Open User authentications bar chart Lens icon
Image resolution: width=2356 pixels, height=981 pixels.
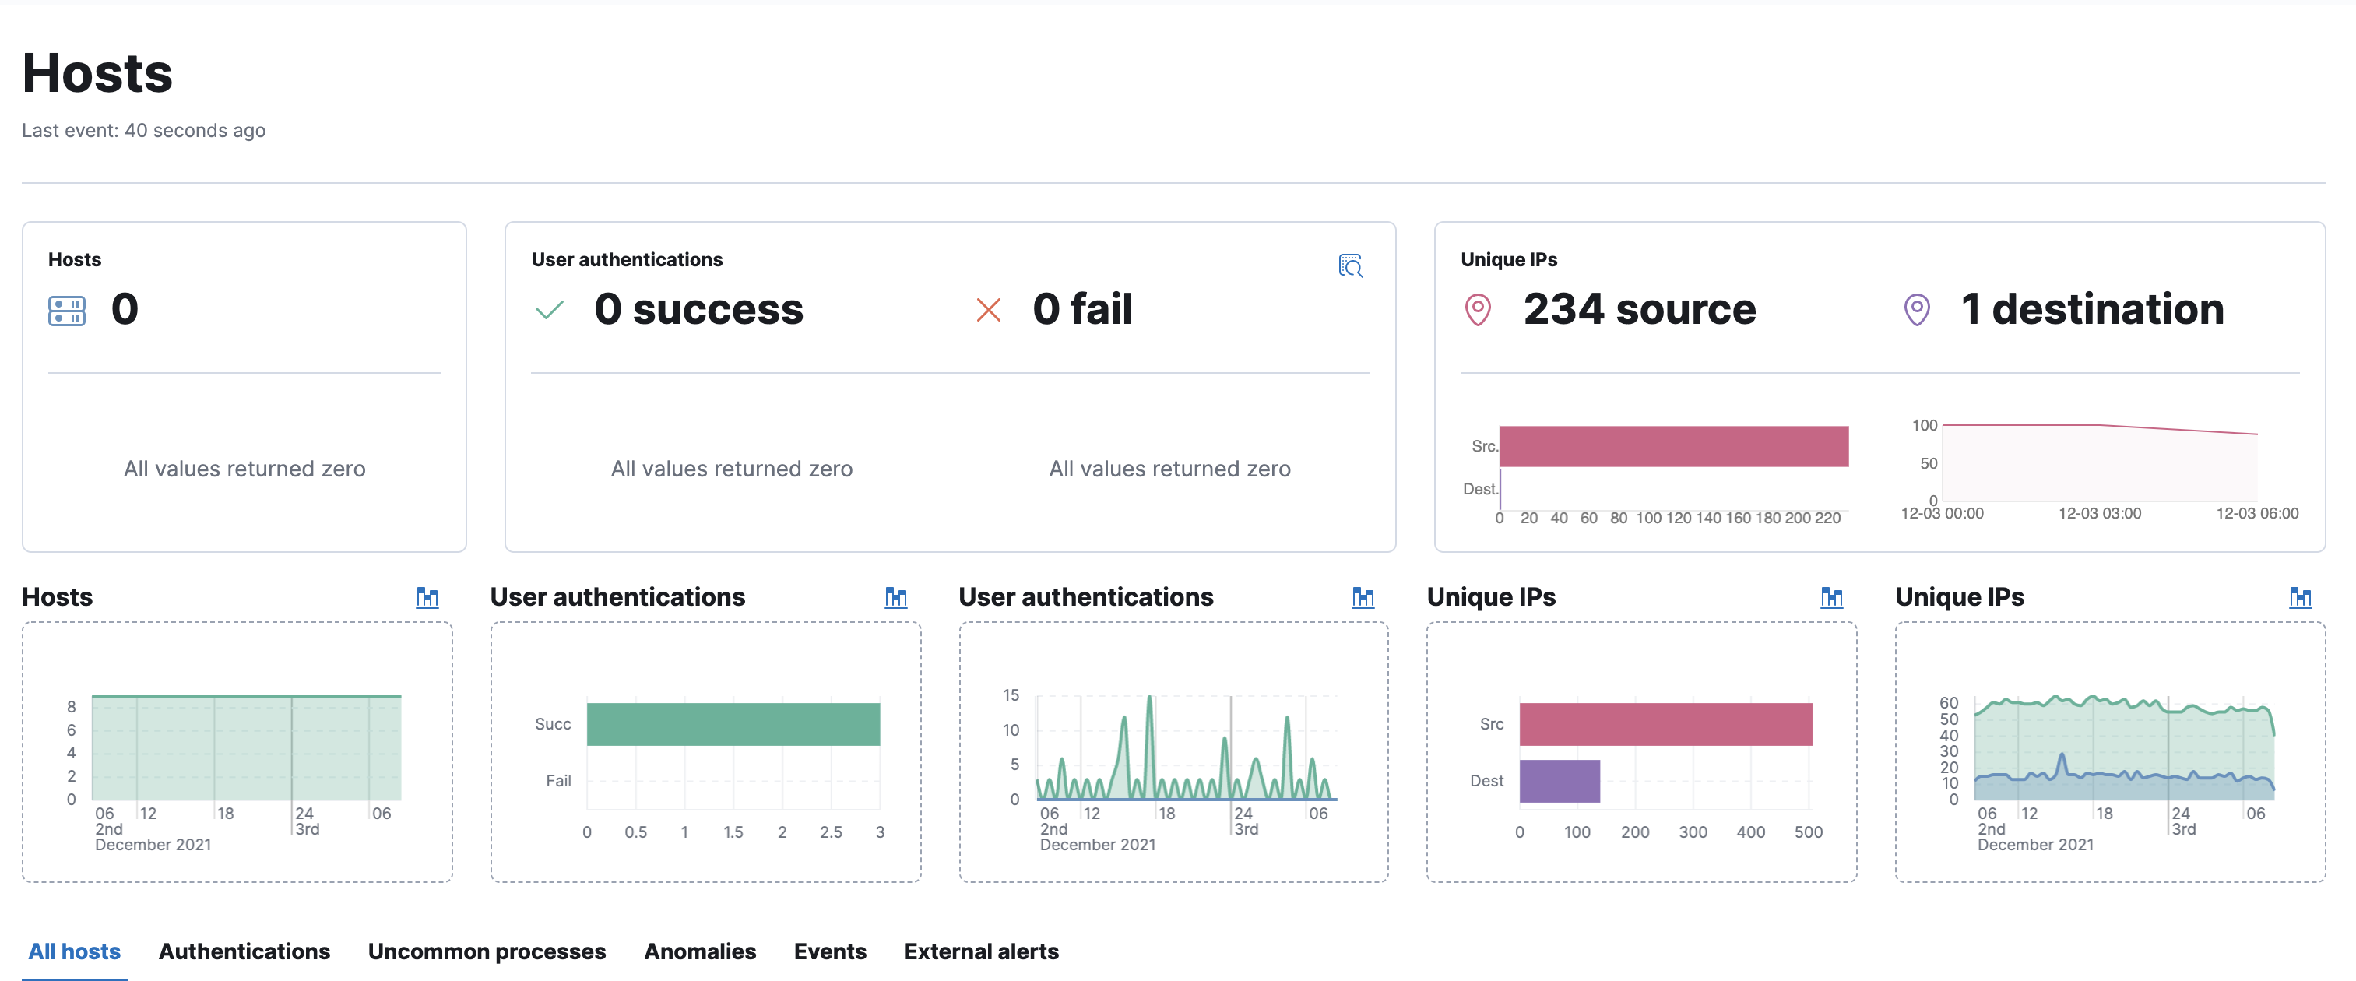[895, 598]
